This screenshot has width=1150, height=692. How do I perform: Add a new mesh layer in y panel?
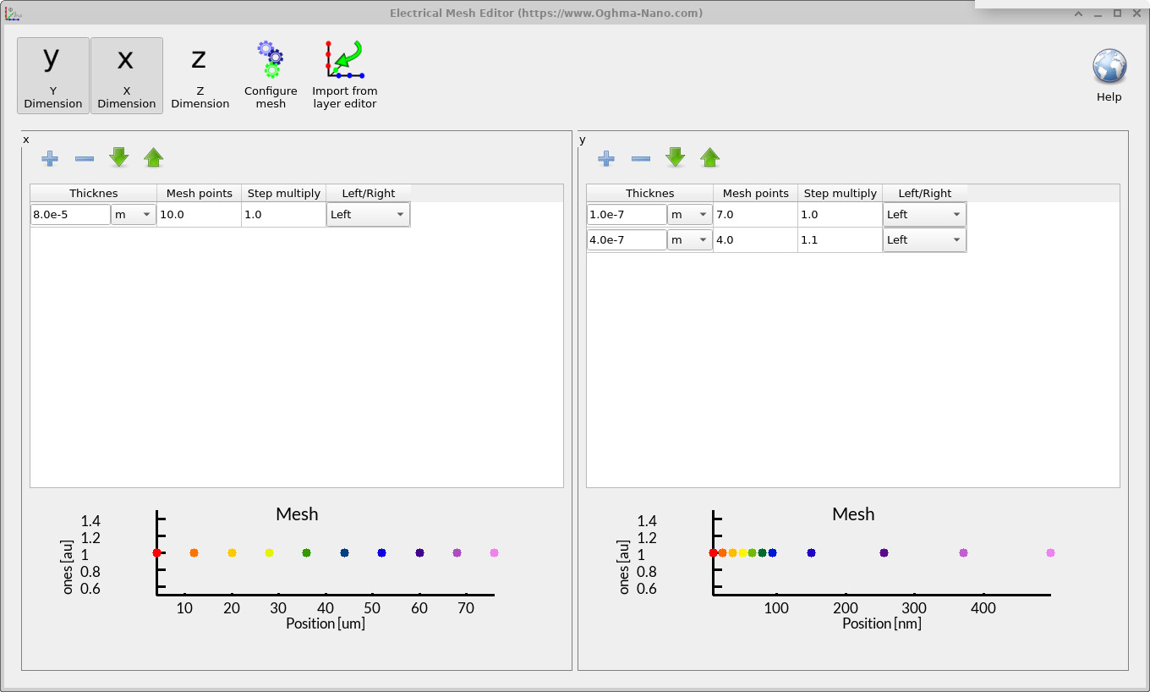tap(605, 158)
